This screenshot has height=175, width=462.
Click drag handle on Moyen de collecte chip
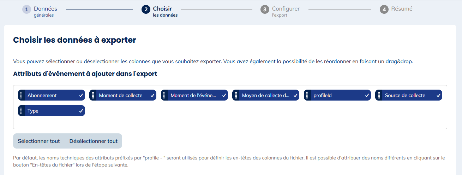[236, 95]
